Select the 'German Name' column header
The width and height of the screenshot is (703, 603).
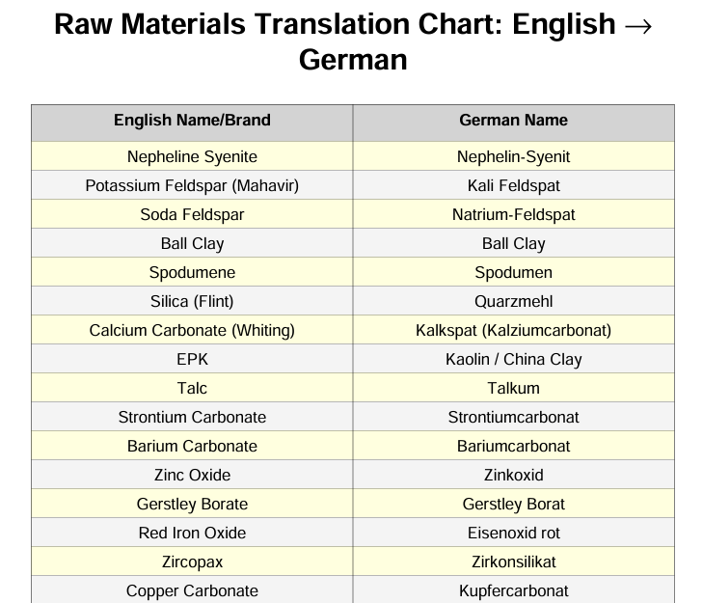click(513, 121)
